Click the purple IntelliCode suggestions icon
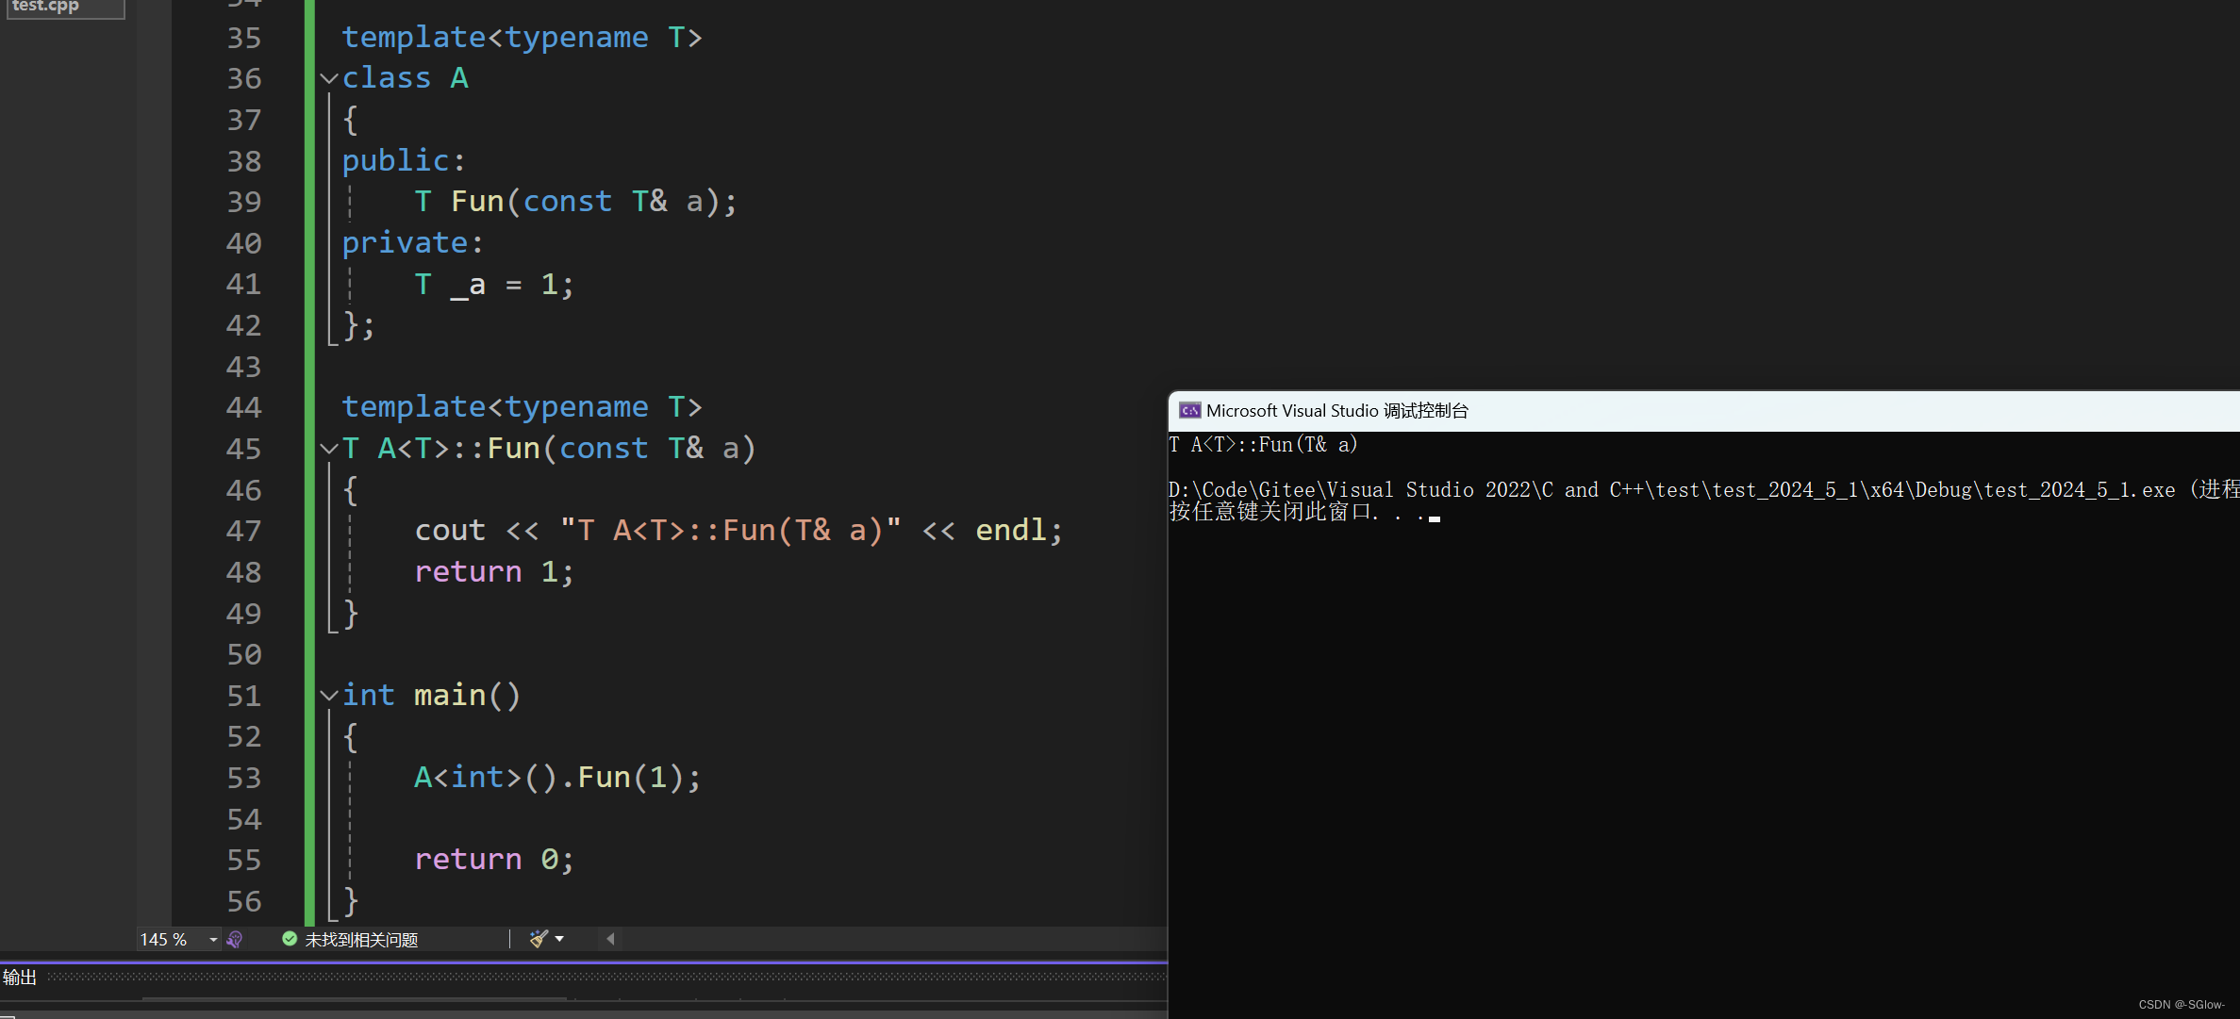The image size is (2240, 1019). [235, 940]
